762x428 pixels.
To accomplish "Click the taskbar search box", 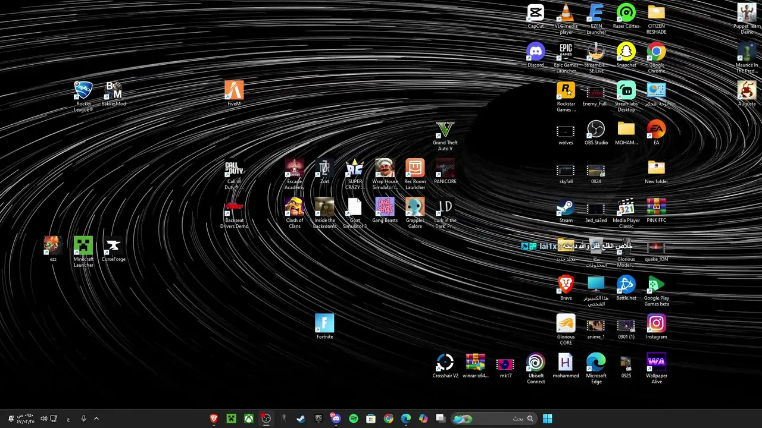I will pyautogui.click(x=494, y=418).
